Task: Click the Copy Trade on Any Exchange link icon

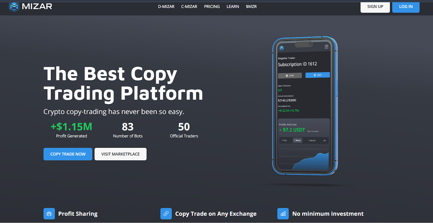Action: pyautogui.click(x=166, y=214)
